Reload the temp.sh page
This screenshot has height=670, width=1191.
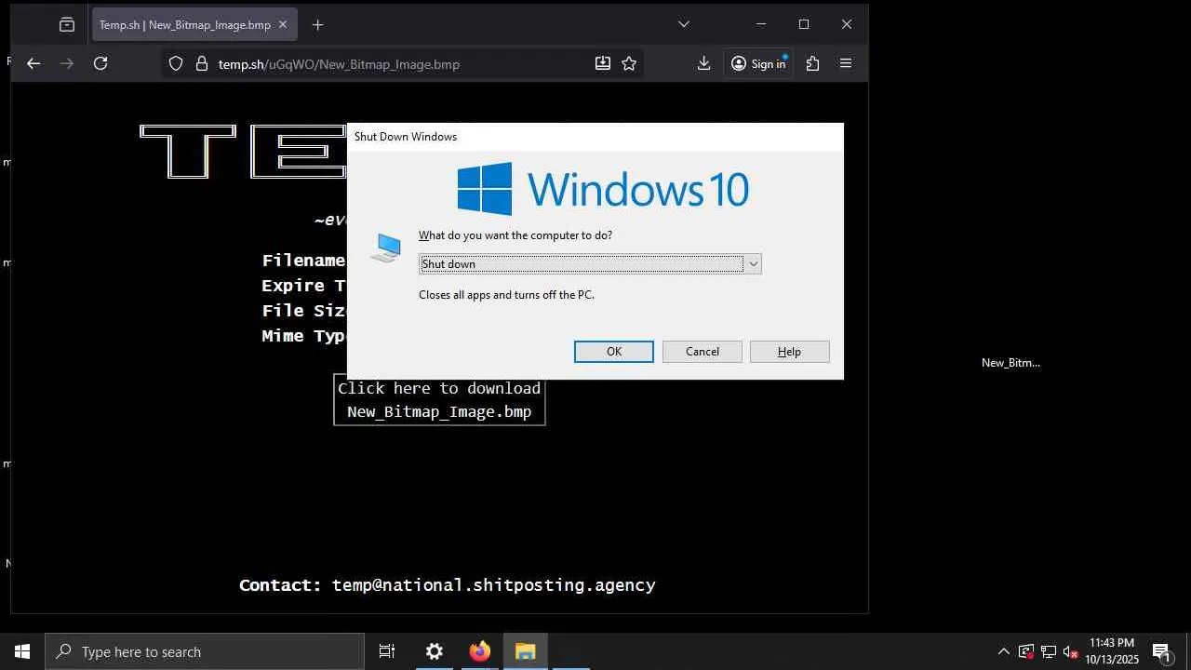(100, 63)
